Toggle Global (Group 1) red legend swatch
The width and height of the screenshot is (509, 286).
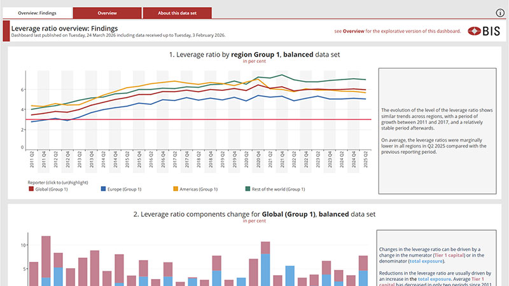click(31, 189)
